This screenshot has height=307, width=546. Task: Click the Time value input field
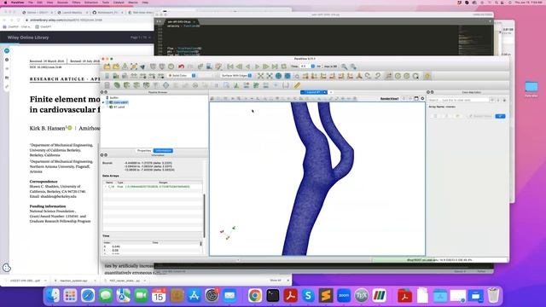pos(305,67)
